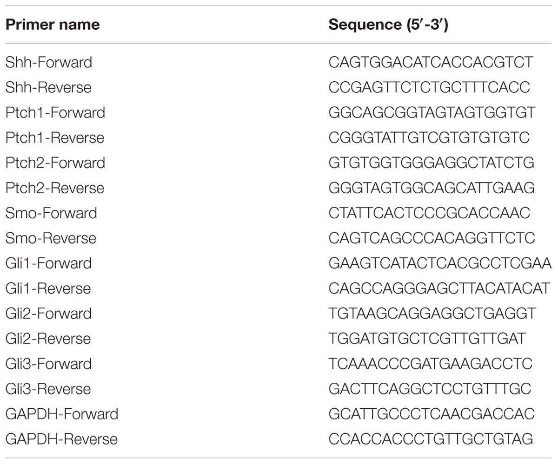The width and height of the screenshot is (558, 464).
Task: Select sequence GGGTAGTGGCAGCATTGAAG
Action: click(432, 188)
